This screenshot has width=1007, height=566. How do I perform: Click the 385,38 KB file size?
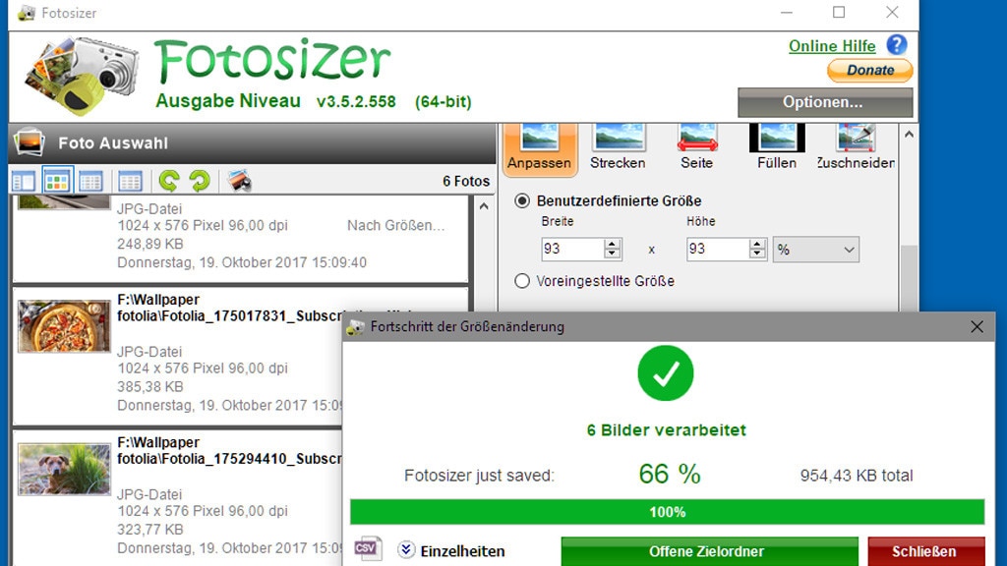pyautogui.click(x=150, y=387)
